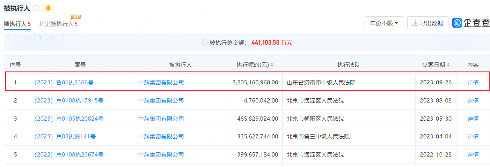Open case (2023)鲁01执2366号 link
Image resolution: width=490 pixels, height=167 pixels.
click(x=64, y=83)
